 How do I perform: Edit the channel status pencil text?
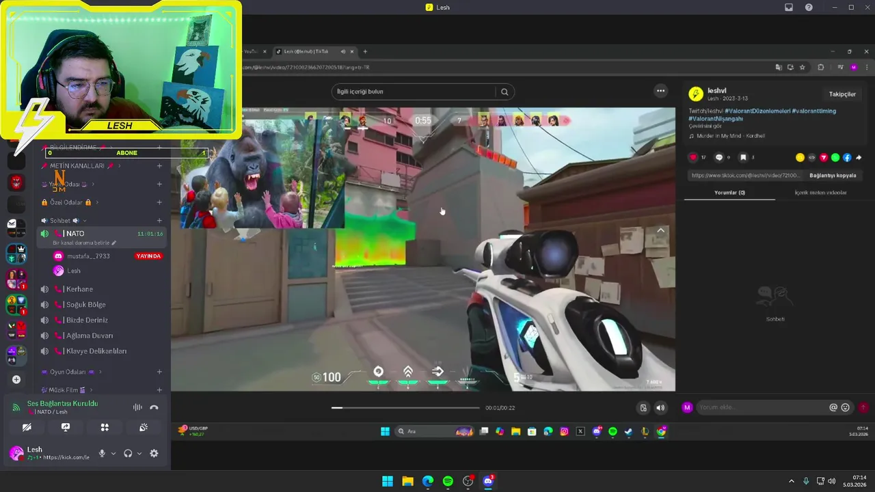click(84, 243)
